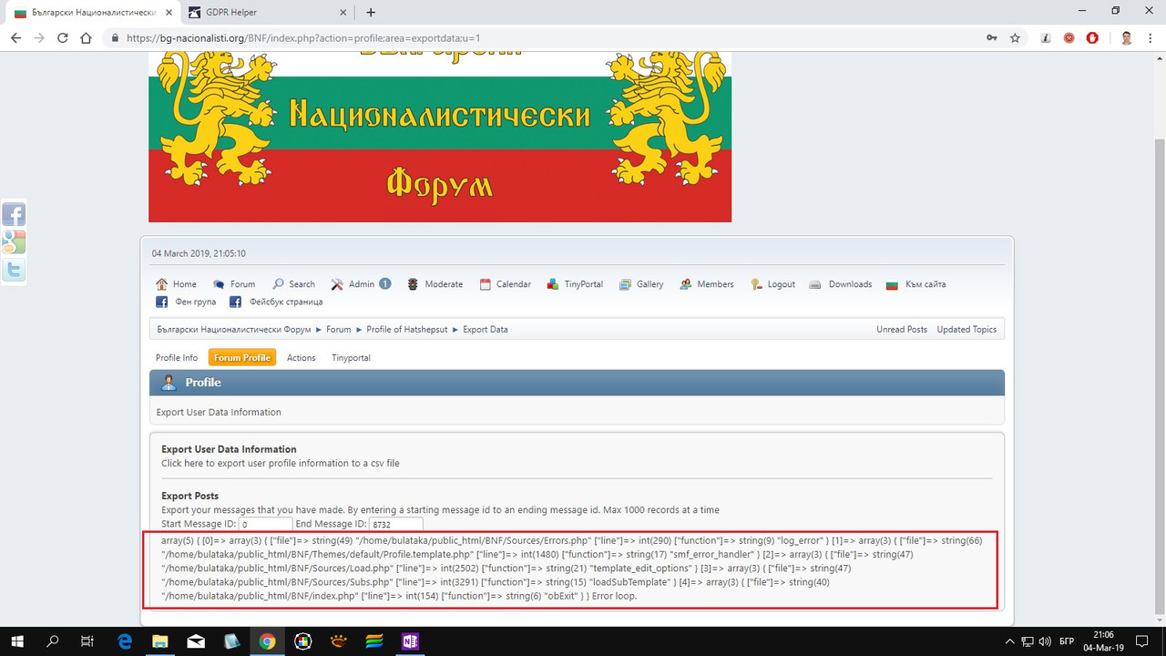
Task: Click the Facebook icon in the social sidebar
Action: 14,215
